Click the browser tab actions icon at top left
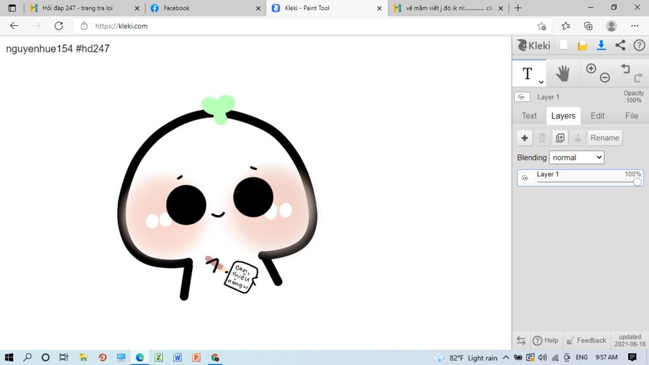This screenshot has width=649, height=365. point(12,8)
